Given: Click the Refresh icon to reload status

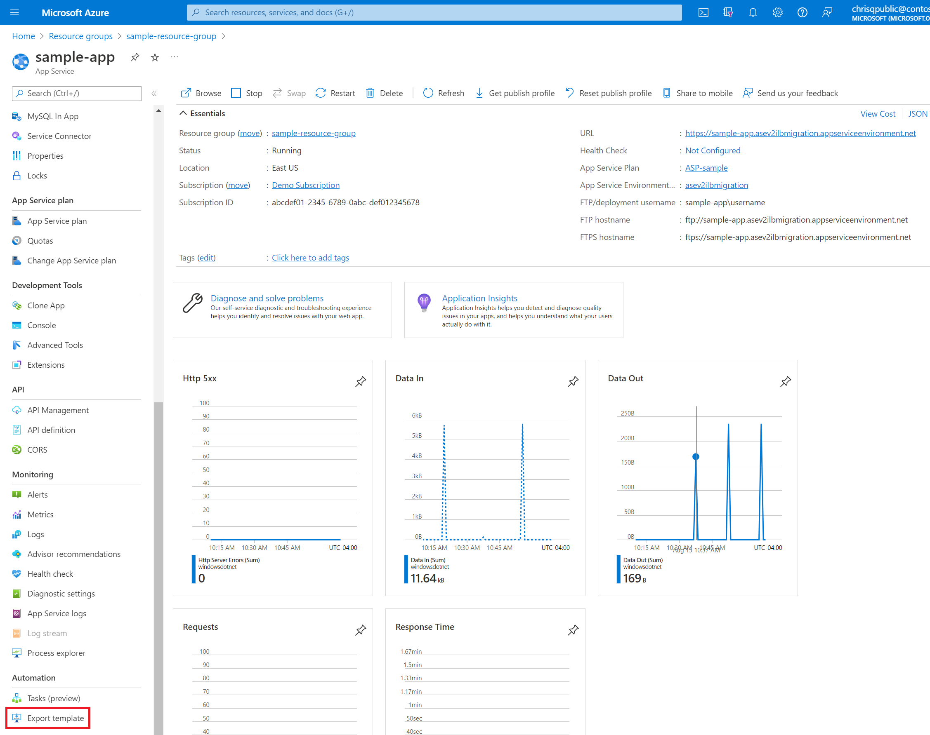Looking at the screenshot, I should click(x=428, y=93).
